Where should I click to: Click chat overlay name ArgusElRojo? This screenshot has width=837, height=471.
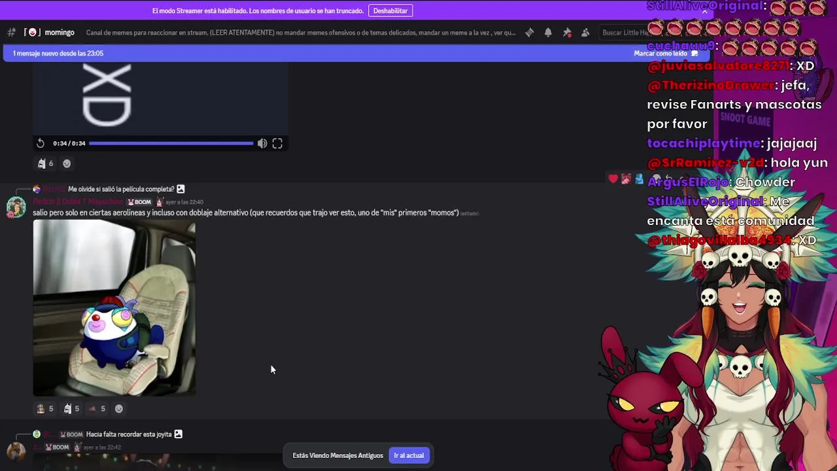click(x=689, y=183)
